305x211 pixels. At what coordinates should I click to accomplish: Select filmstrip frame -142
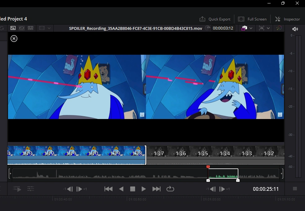[x=47, y=151]
